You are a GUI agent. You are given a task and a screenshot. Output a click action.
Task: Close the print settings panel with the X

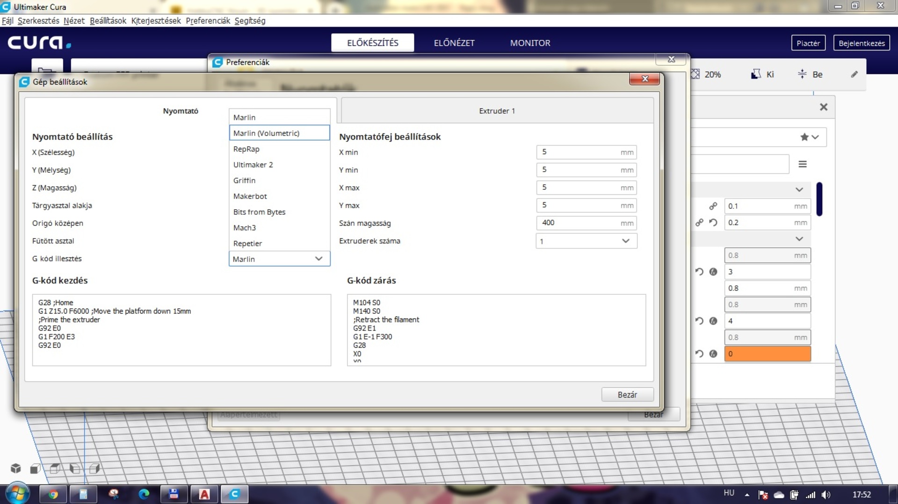point(824,107)
